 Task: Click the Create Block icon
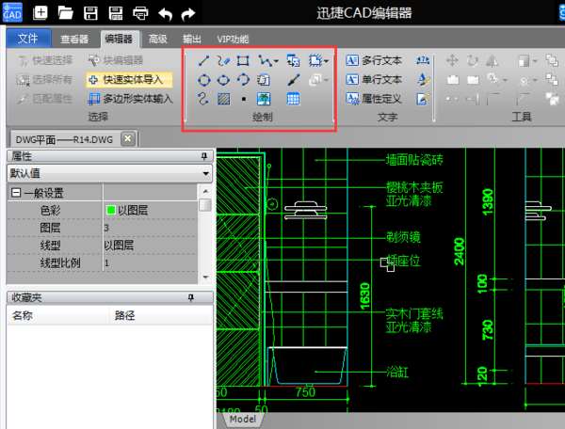pyautogui.click(x=315, y=60)
